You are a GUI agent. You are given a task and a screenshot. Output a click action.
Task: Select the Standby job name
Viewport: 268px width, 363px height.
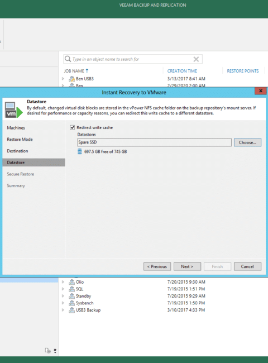[84, 296]
